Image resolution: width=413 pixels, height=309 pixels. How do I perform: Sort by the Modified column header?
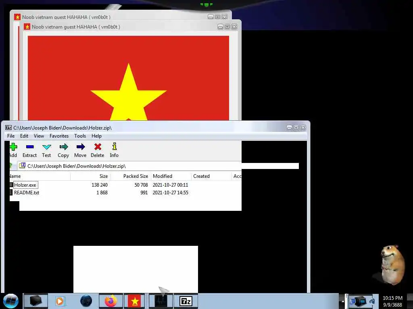coord(171,176)
